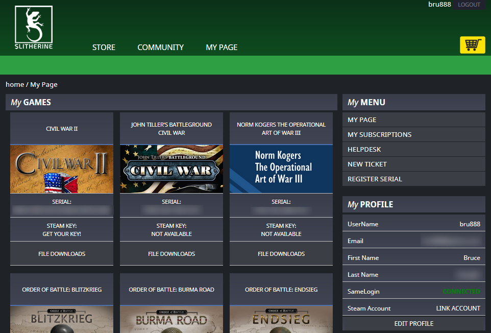Open the COMMUNITY navigation menu
This screenshot has width=491, height=333.
click(160, 47)
